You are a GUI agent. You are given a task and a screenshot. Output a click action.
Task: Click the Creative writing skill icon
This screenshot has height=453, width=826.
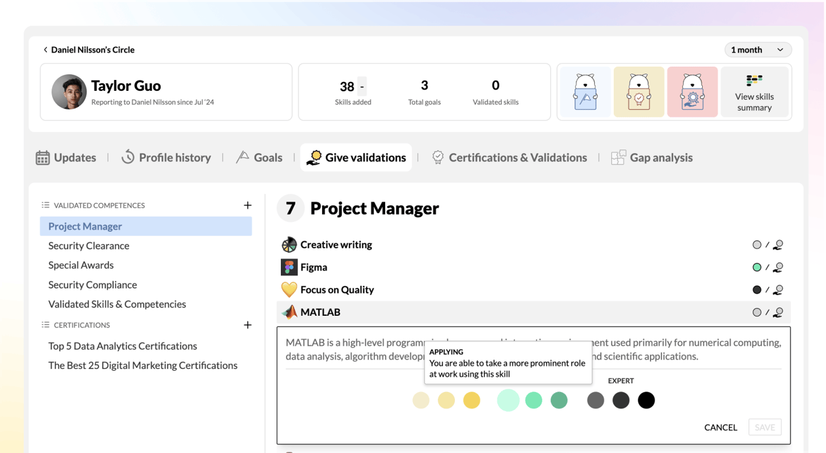point(289,245)
